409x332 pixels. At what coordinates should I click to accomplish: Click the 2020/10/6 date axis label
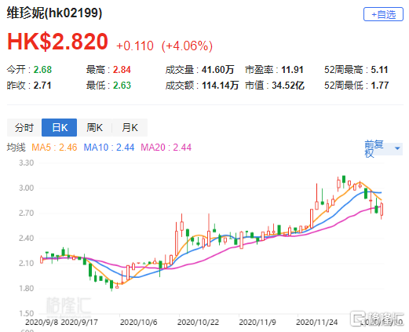[x=139, y=322]
